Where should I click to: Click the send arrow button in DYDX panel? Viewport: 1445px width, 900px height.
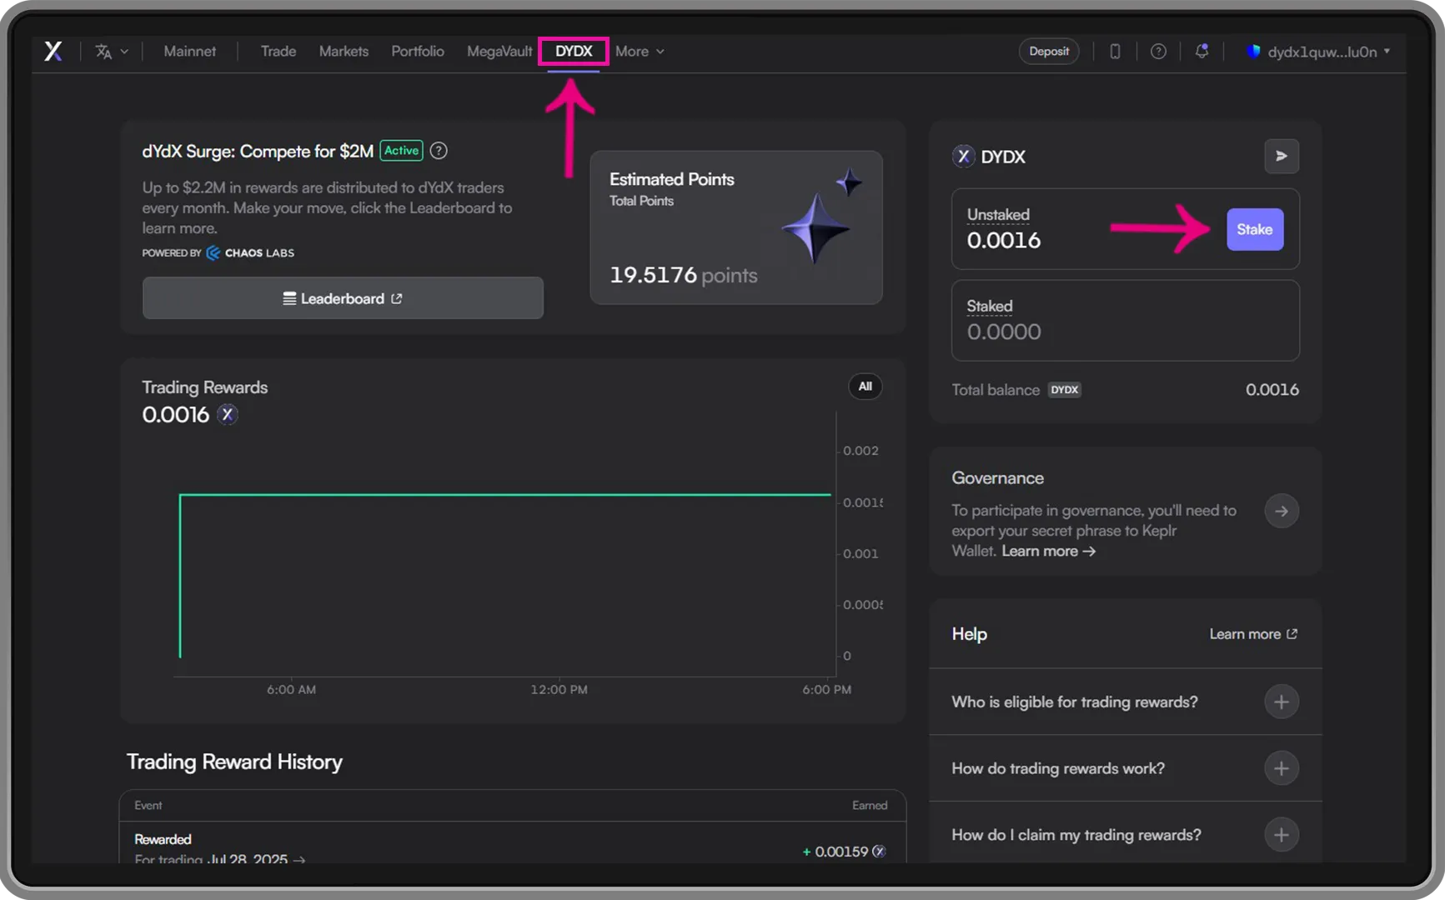tap(1282, 156)
